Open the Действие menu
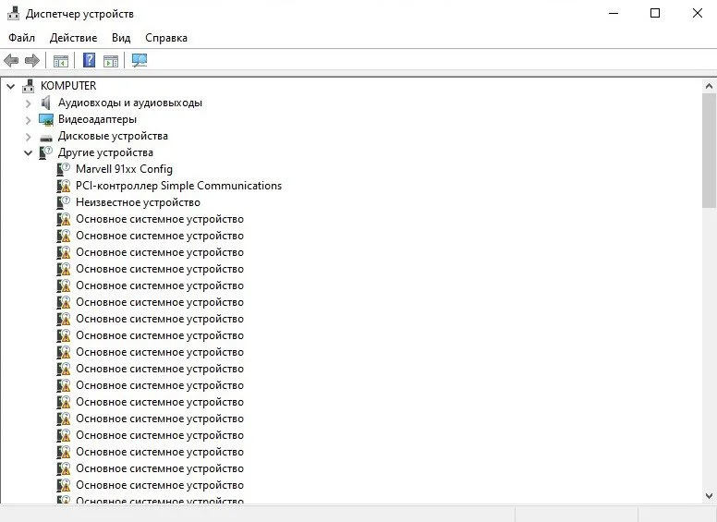717x522 pixels. 73,38
